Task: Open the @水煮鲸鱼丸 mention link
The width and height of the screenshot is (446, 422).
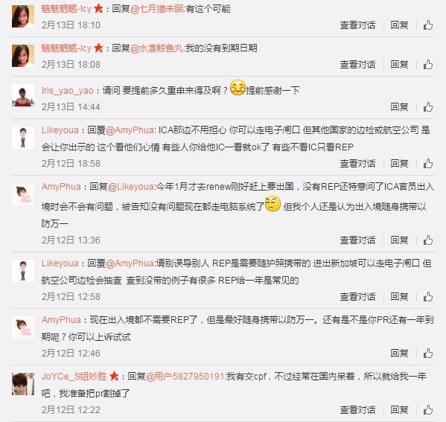Action: coord(157,48)
